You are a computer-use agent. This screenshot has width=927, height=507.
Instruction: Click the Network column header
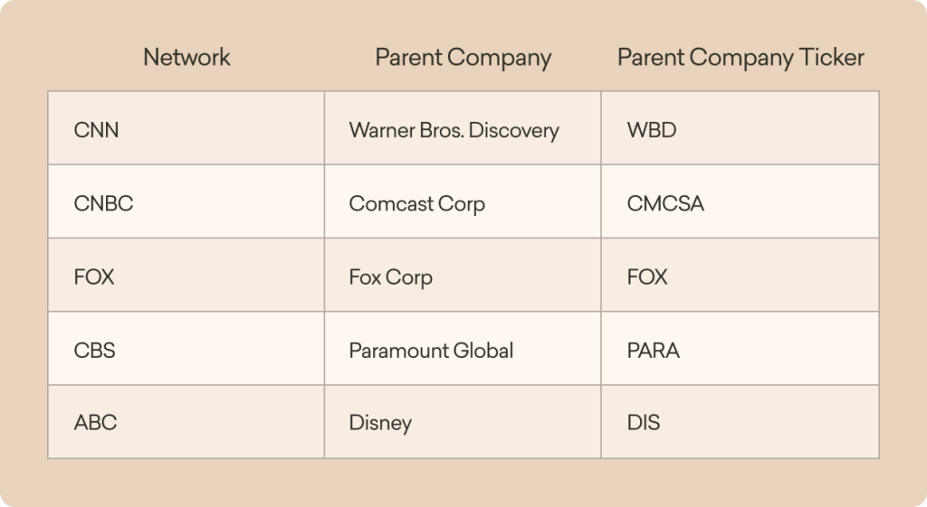186,57
